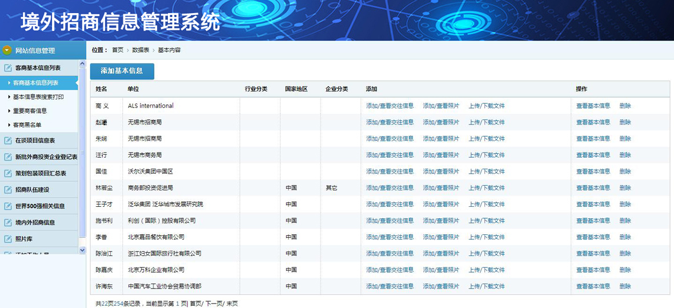Open the 境内外招商信息 menu
This screenshot has width=674, height=308.
(39, 223)
